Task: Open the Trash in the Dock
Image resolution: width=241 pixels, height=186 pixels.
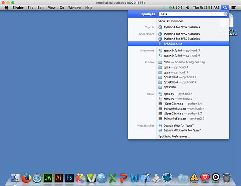Action: click(x=227, y=178)
